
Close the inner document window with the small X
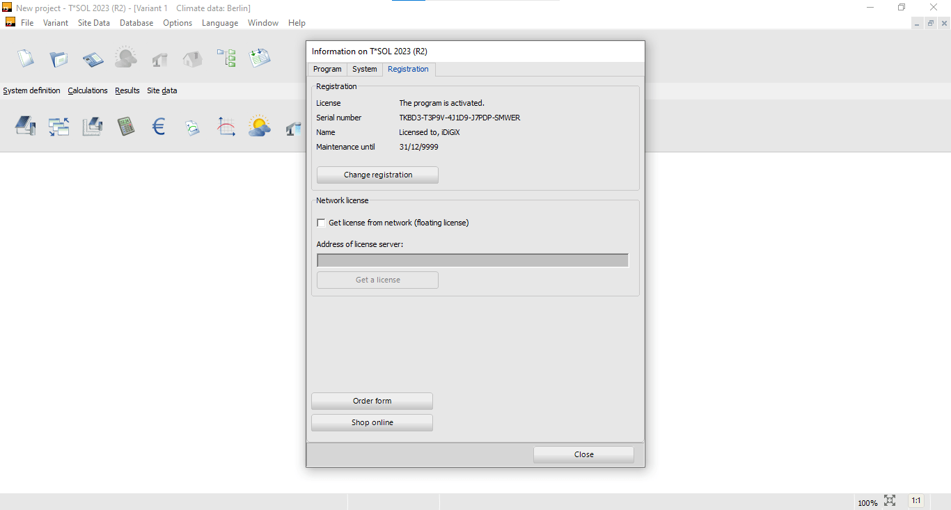[944, 23]
